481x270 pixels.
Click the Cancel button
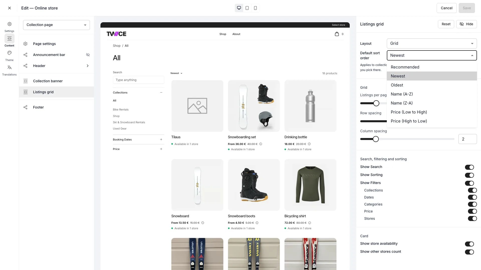446,8
